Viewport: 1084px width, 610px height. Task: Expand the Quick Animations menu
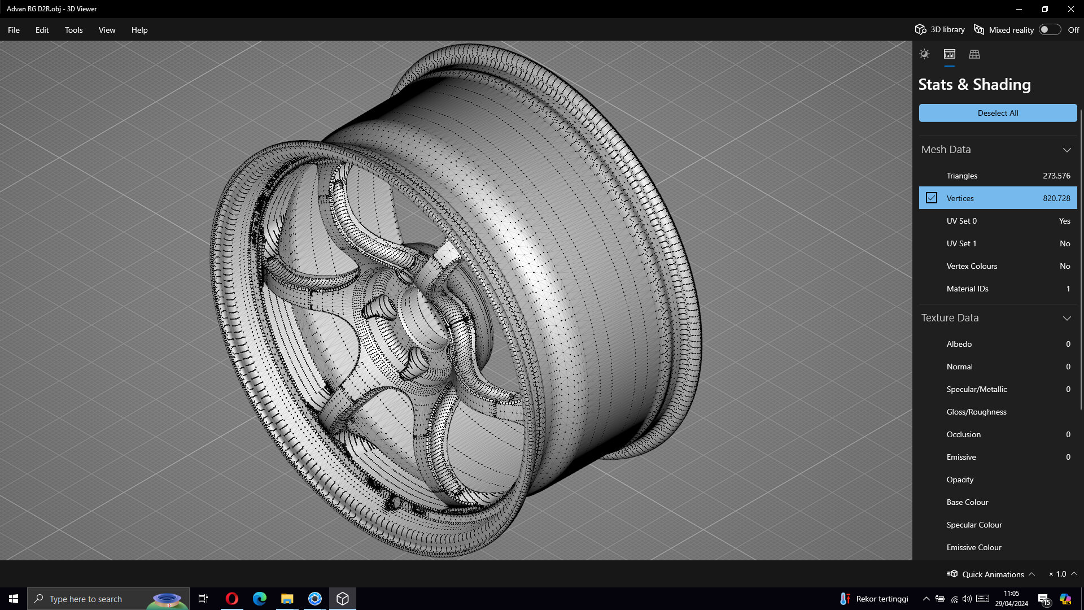pyautogui.click(x=1031, y=574)
